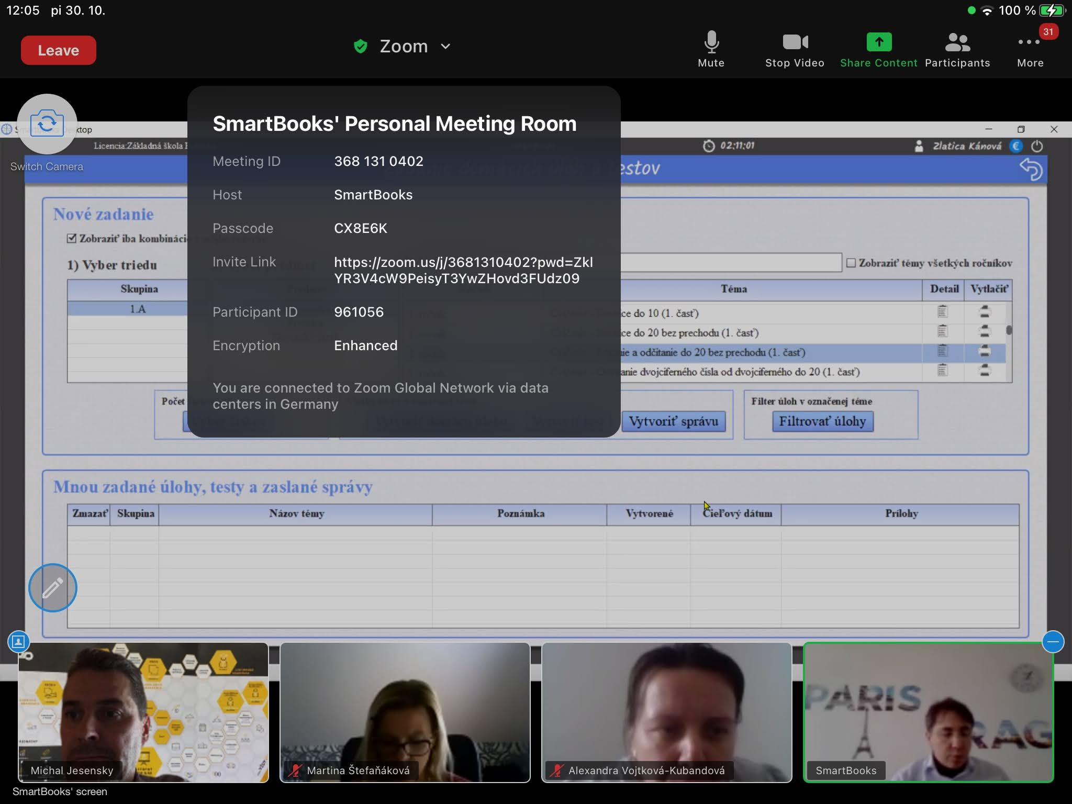
Task: Click the euro coin icon
Action: tap(1016, 146)
